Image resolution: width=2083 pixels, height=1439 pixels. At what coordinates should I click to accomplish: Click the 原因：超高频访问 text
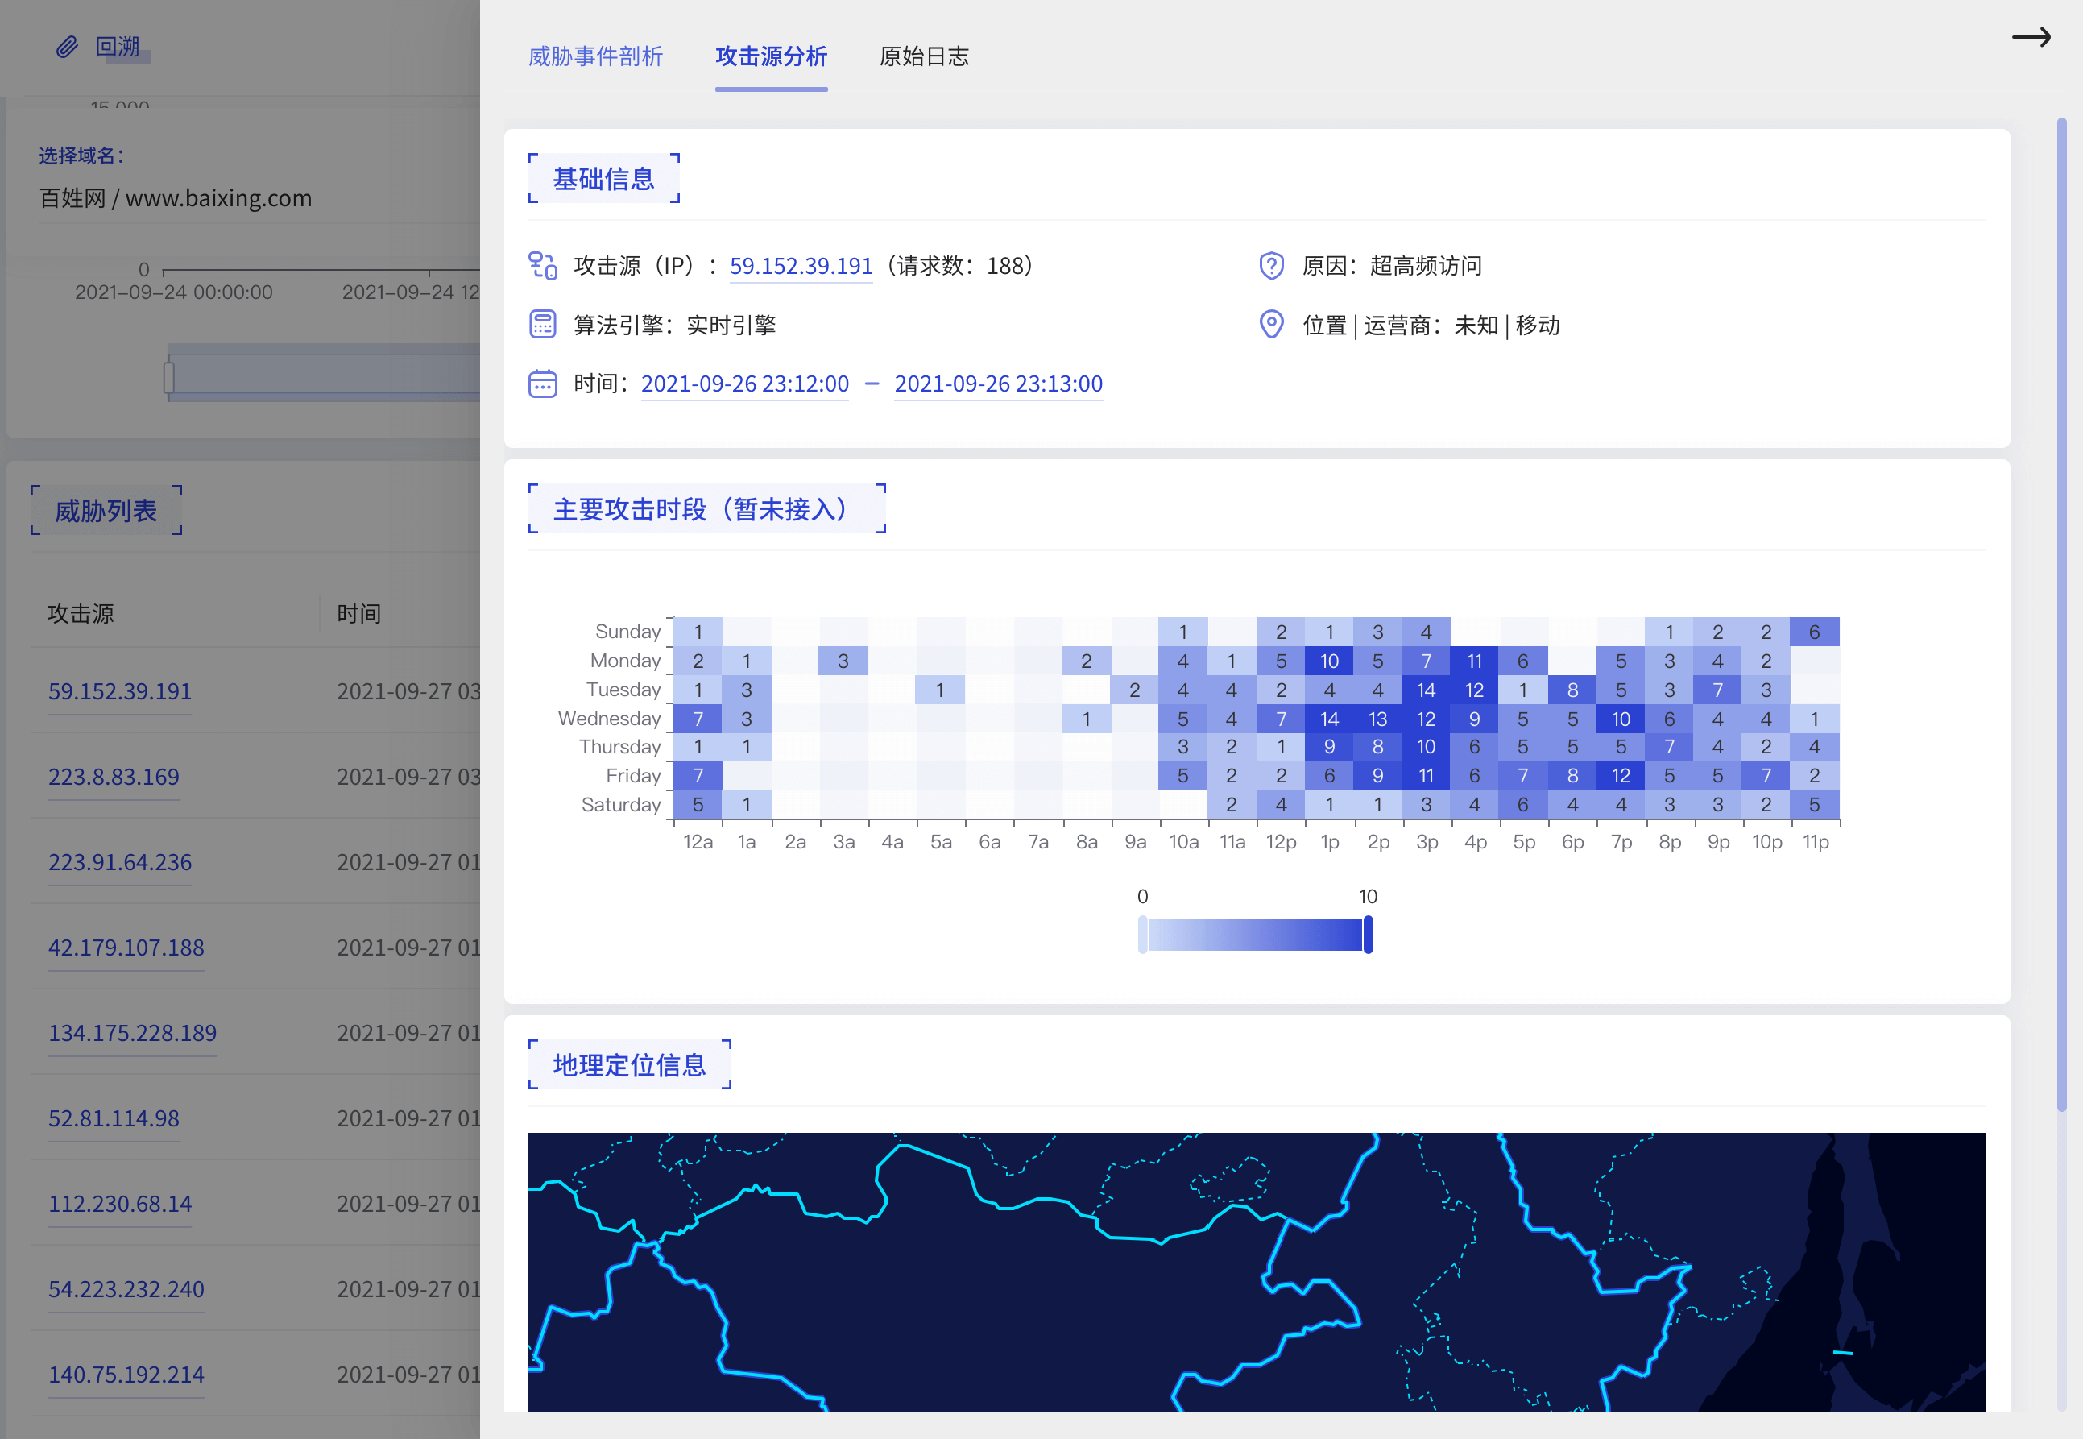pyautogui.click(x=1393, y=266)
